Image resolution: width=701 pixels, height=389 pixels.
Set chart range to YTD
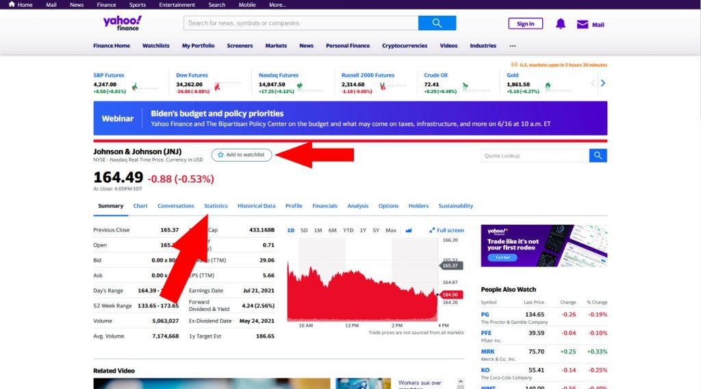point(348,230)
